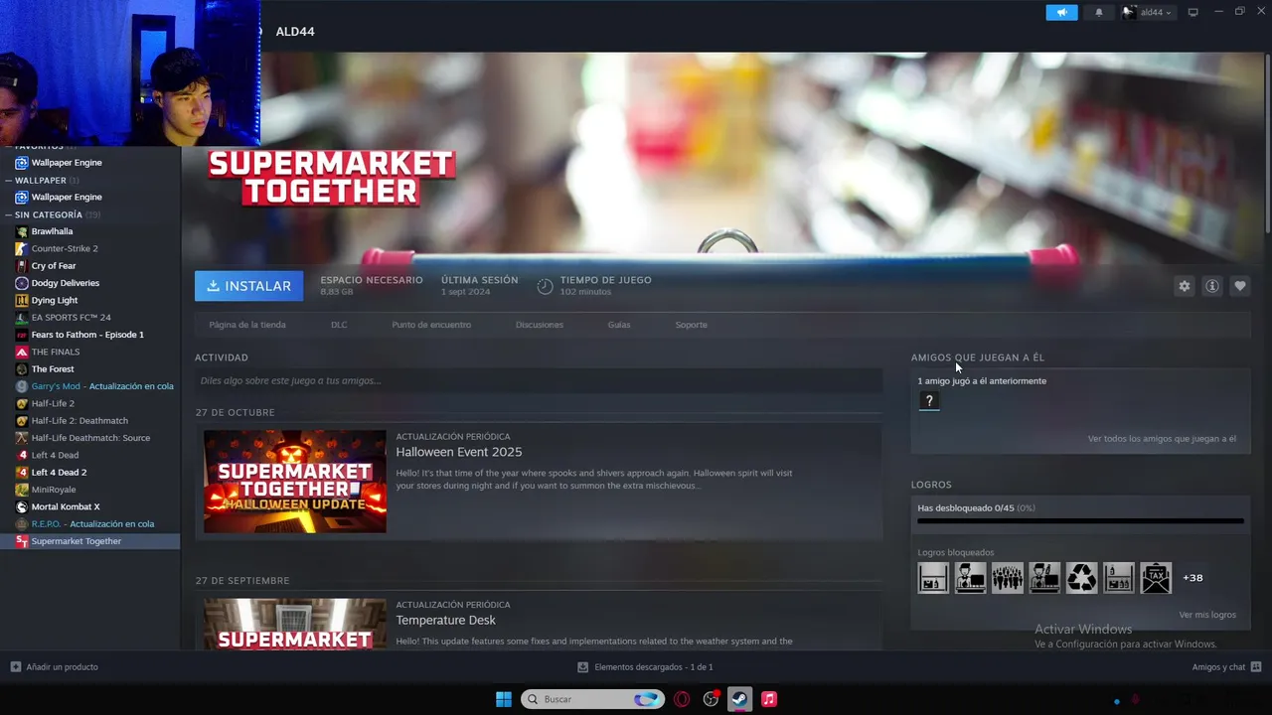Click the Steam announcements megaphone icon
The width and height of the screenshot is (1272, 715).
1061,12
